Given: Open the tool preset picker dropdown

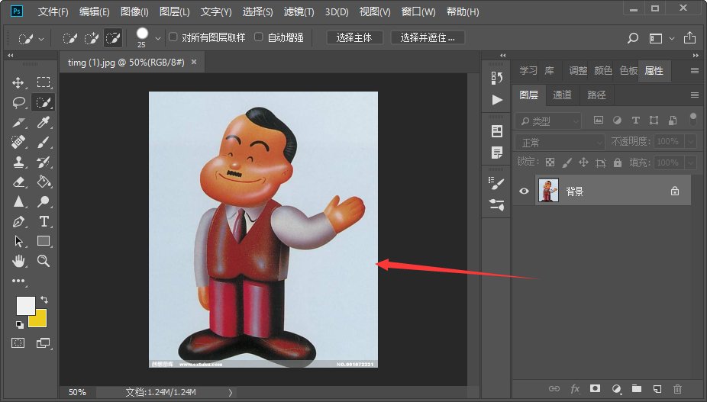Looking at the screenshot, I should (x=41, y=39).
